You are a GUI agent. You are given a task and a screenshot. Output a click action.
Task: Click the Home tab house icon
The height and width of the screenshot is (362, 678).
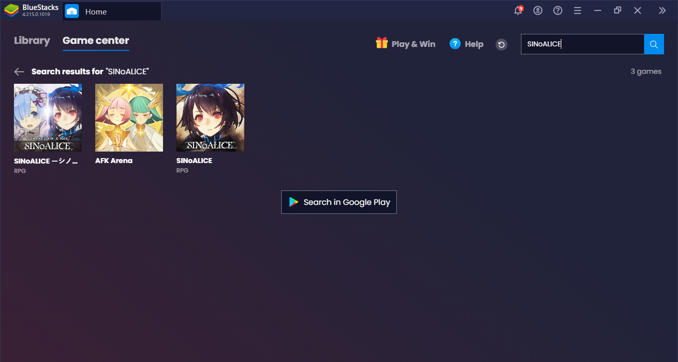pyautogui.click(x=72, y=11)
